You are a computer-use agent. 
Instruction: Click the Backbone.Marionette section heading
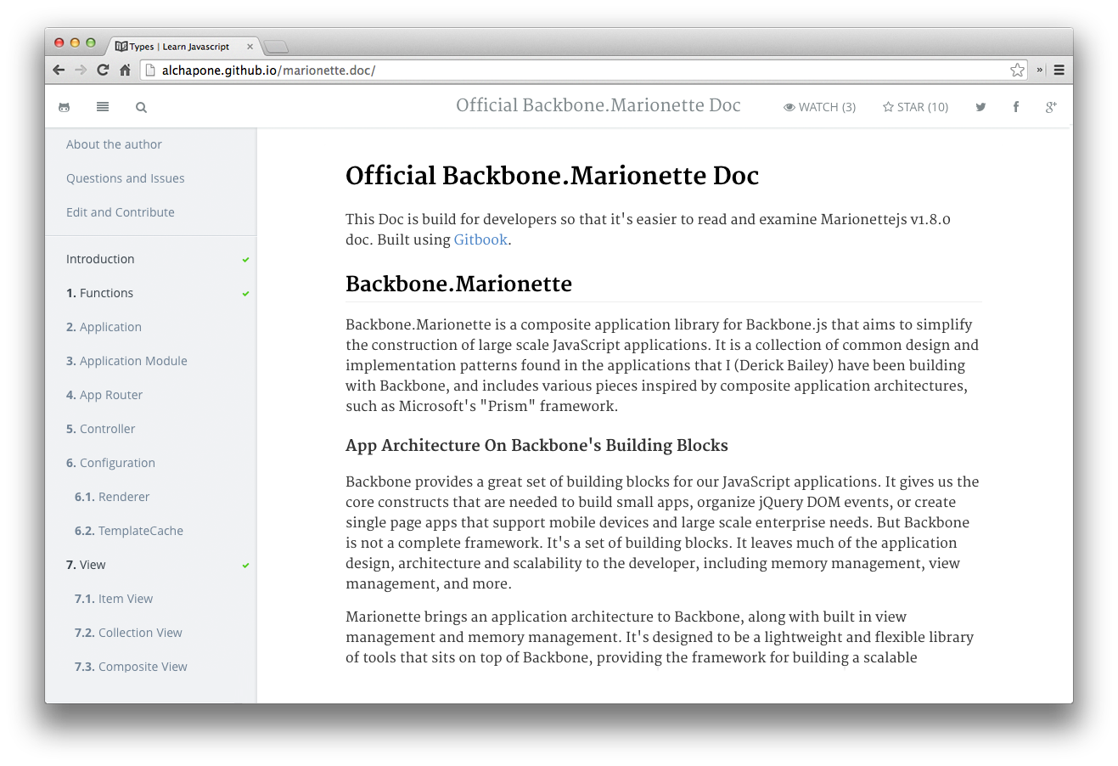point(458,284)
